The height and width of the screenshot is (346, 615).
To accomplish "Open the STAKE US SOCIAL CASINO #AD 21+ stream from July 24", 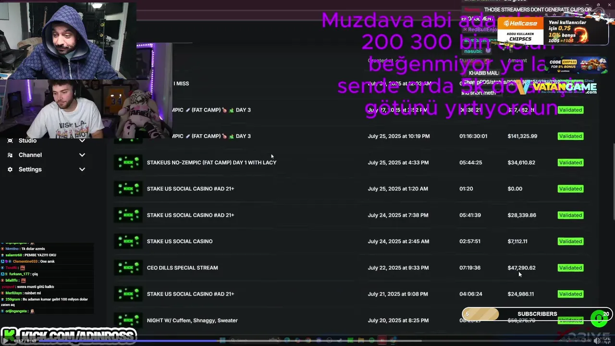I will click(x=190, y=215).
